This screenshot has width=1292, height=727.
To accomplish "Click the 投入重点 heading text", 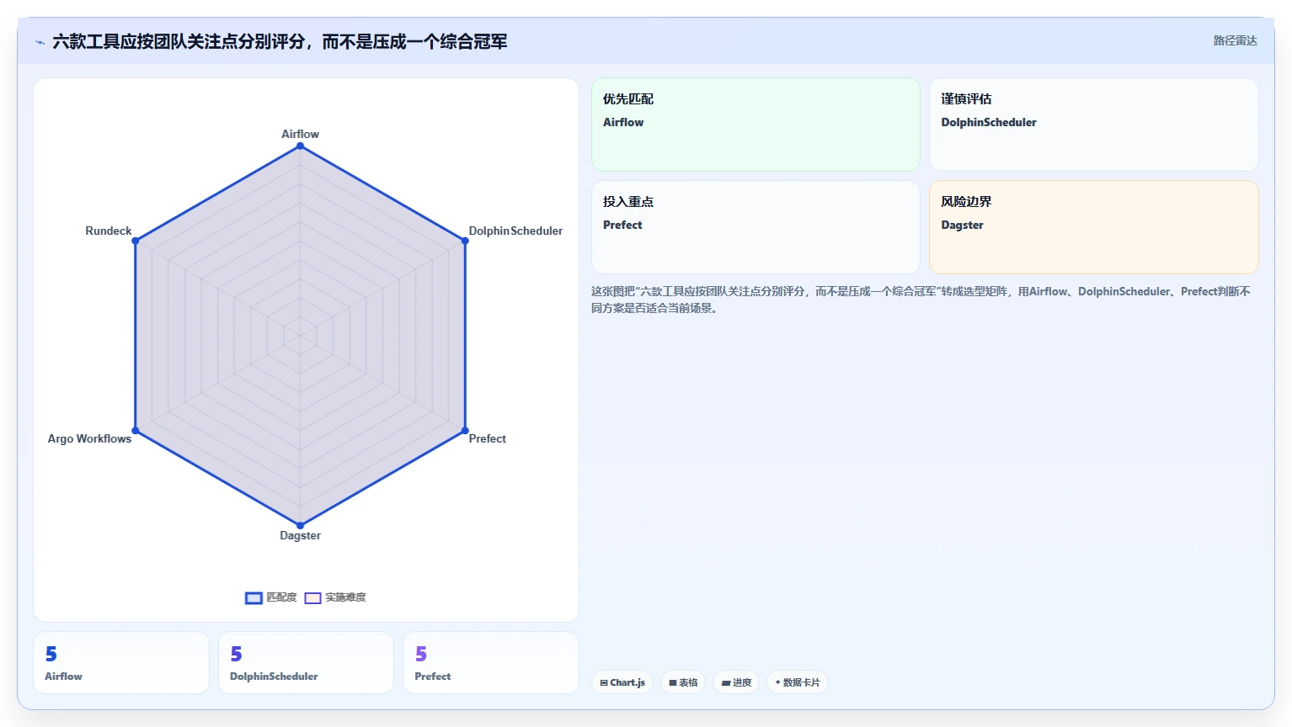I will (628, 202).
